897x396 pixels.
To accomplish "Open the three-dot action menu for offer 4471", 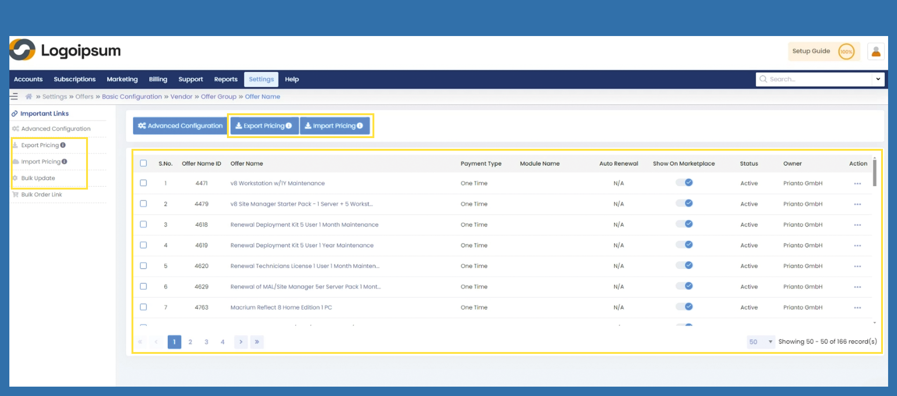I will pyautogui.click(x=857, y=183).
